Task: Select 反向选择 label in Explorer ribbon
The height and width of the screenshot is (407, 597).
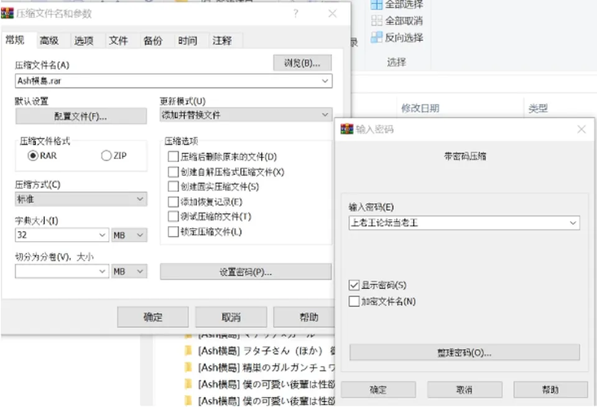Action: 404,37
